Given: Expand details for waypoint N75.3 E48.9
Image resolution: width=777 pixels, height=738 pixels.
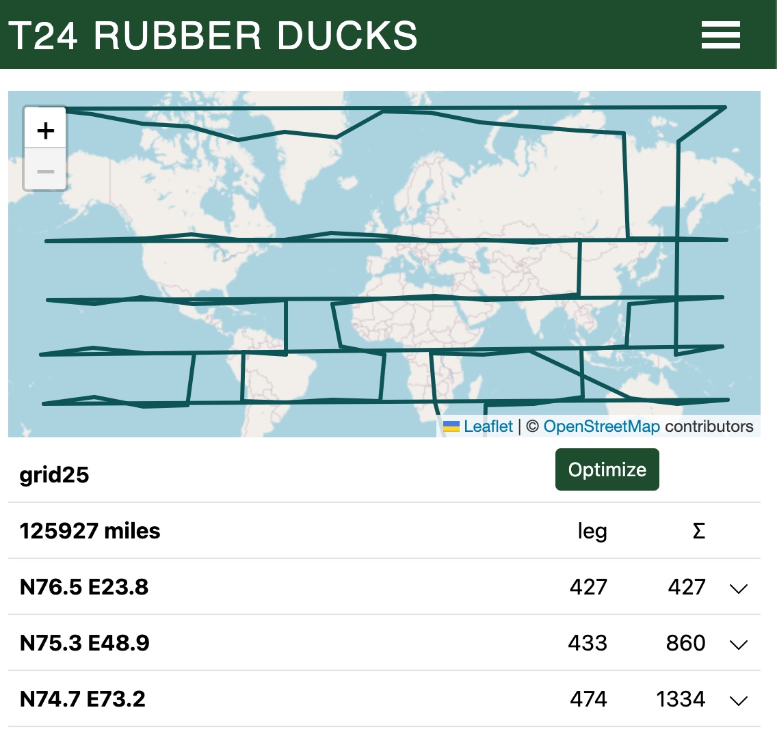Looking at the screenshot, I should coord(738,643).
